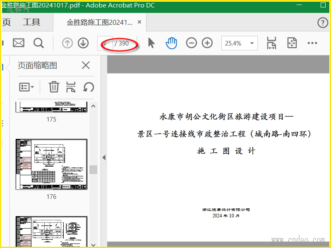The width and height of the screenshot is (331, 248).
Task: Click the thumbnail panel scrollbar handle
Action: (x=94, y=169)
